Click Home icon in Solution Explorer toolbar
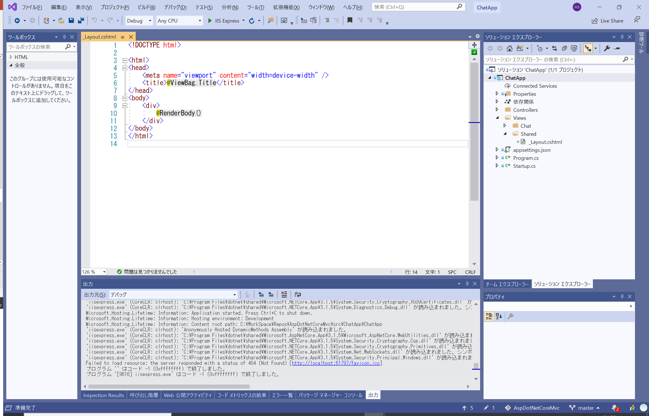Screen dimensions: 649x416 point(509,48)
